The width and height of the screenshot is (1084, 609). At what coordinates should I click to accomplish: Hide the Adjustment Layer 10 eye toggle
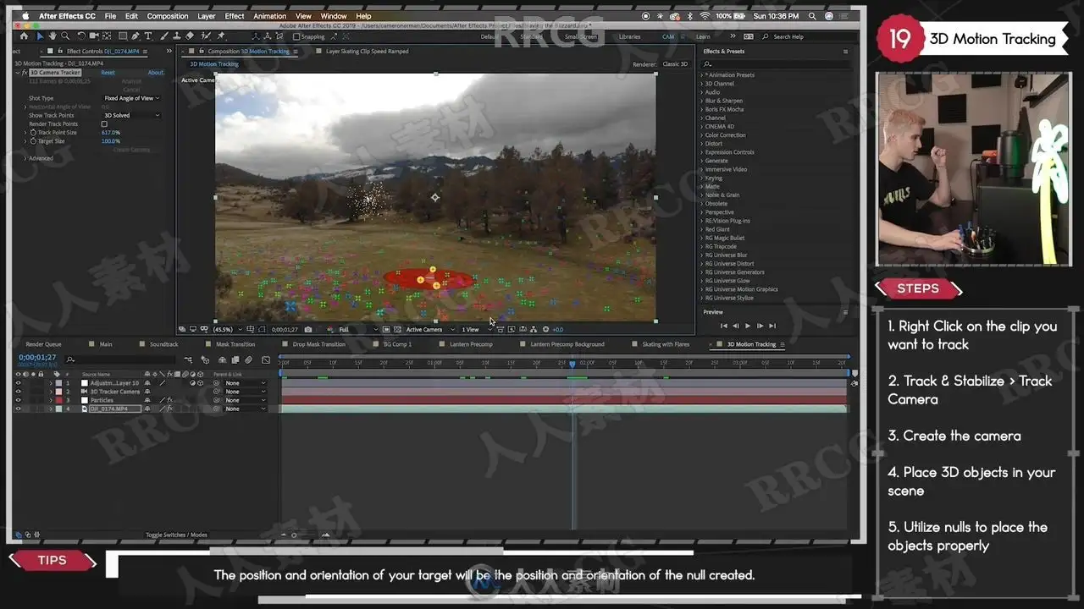click(18, 383)
